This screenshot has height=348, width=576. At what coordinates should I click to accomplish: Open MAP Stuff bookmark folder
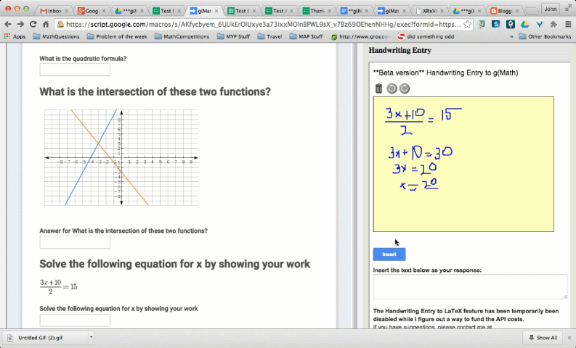(x=306, y=36)
